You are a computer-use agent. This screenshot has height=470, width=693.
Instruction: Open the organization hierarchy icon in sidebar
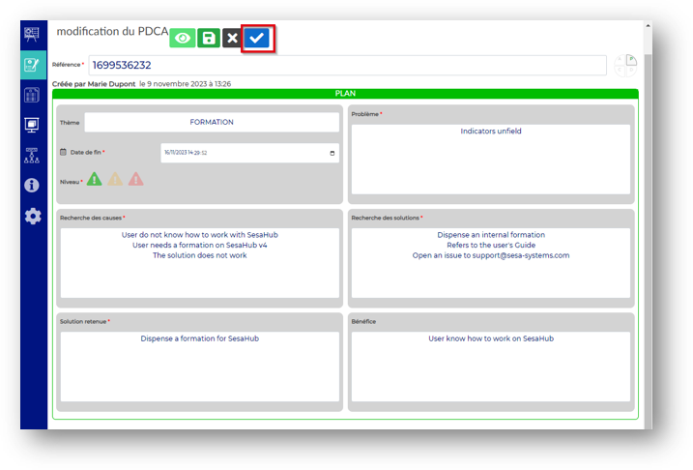click(x=32, y=155)
